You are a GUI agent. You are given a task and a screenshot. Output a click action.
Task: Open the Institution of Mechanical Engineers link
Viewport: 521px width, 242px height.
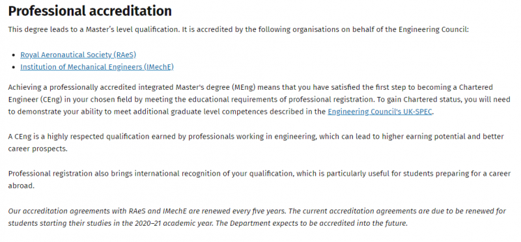click(97, 67)
